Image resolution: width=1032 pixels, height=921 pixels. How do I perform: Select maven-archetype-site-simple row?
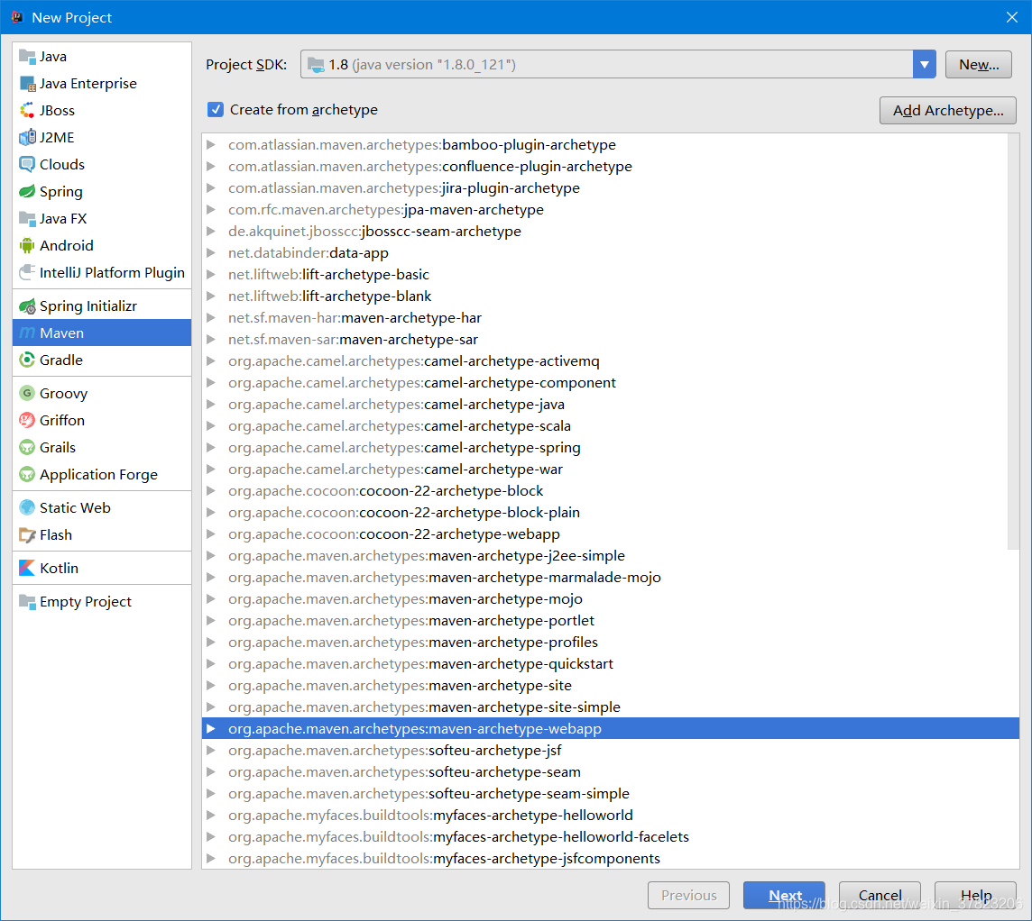(610, 707)
